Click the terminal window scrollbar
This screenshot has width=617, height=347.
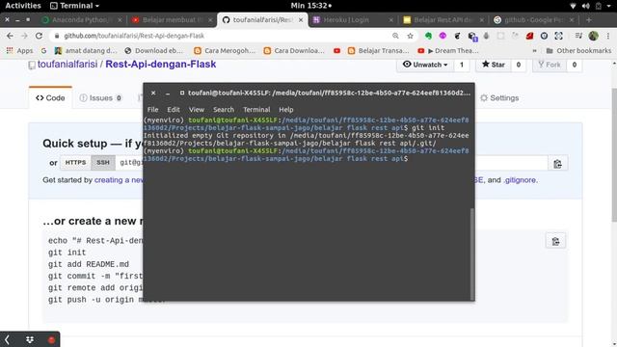click(472, 254)
